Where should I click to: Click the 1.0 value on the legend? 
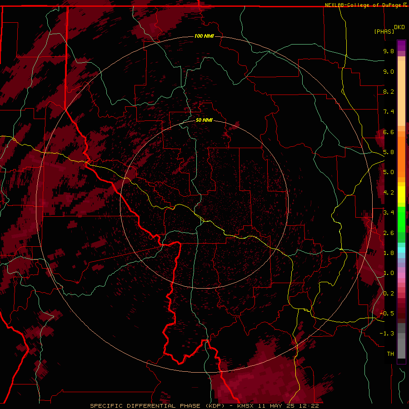point(389,273)
